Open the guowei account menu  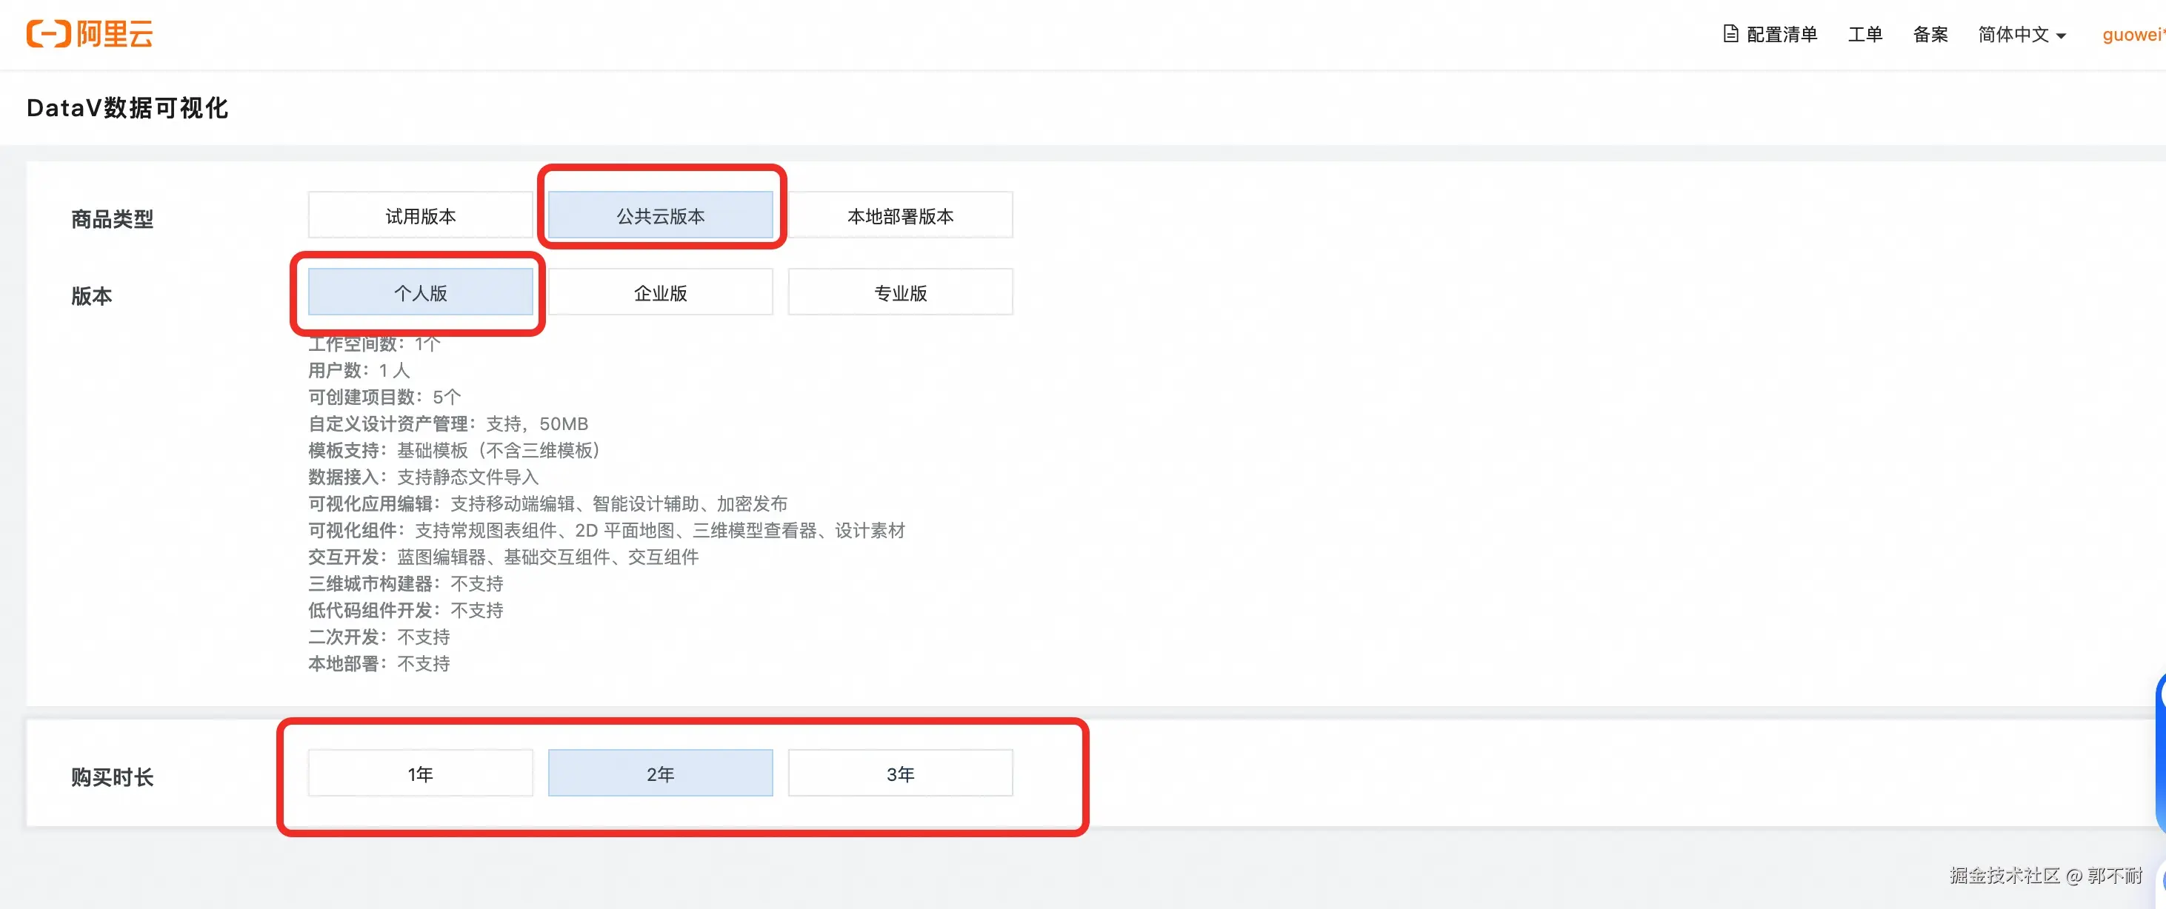click(x=2133, y=35)
